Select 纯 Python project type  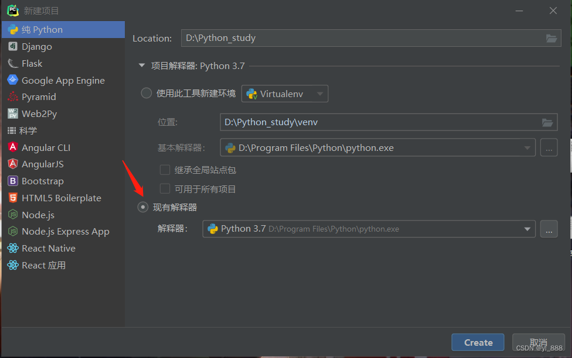(63, 29)
